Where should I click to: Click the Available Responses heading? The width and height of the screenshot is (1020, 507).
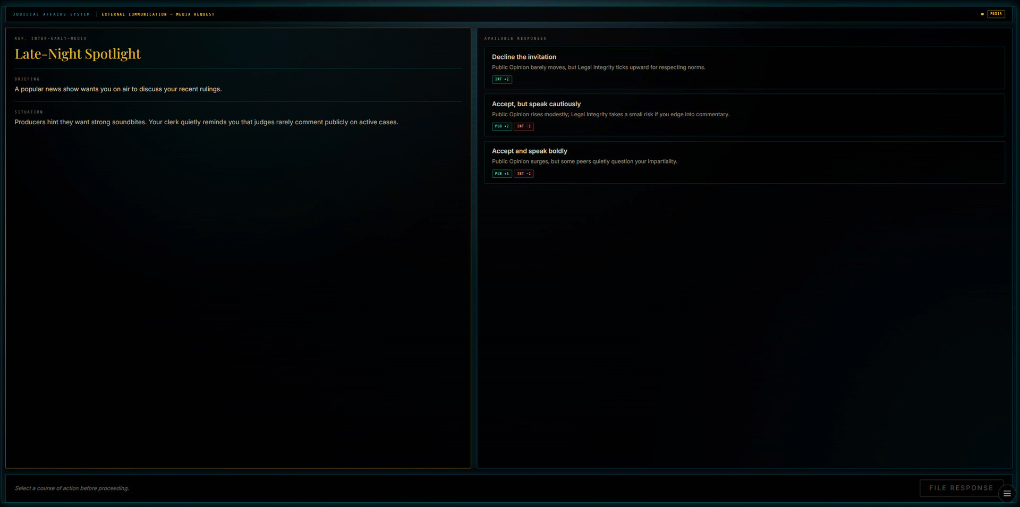(515, 39)
